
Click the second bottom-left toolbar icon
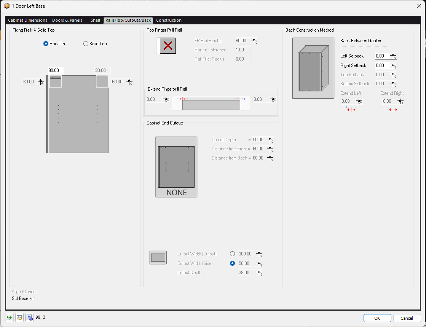[19, 317]
